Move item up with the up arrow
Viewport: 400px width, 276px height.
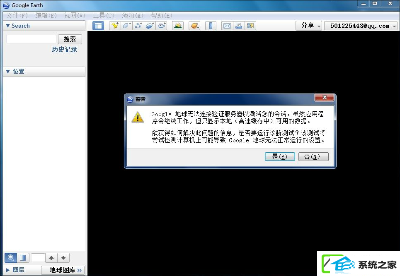(x=51, y=258)
